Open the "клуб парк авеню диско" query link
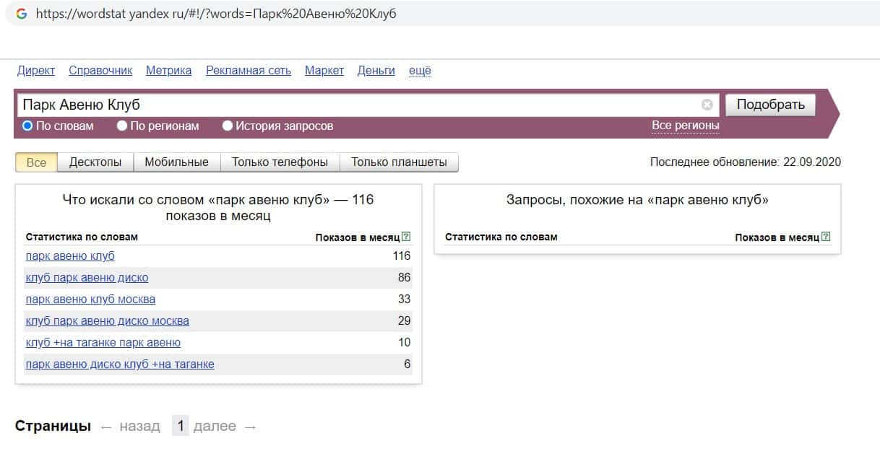This screenshot has width=880, height=459. (87, 278)
